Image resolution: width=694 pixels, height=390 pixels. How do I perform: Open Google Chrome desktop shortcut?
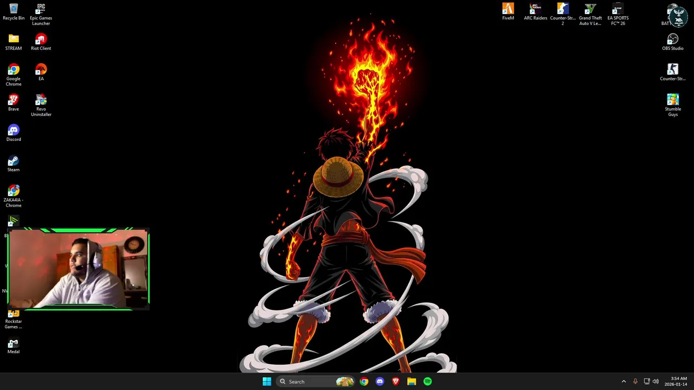click(14, 75)
